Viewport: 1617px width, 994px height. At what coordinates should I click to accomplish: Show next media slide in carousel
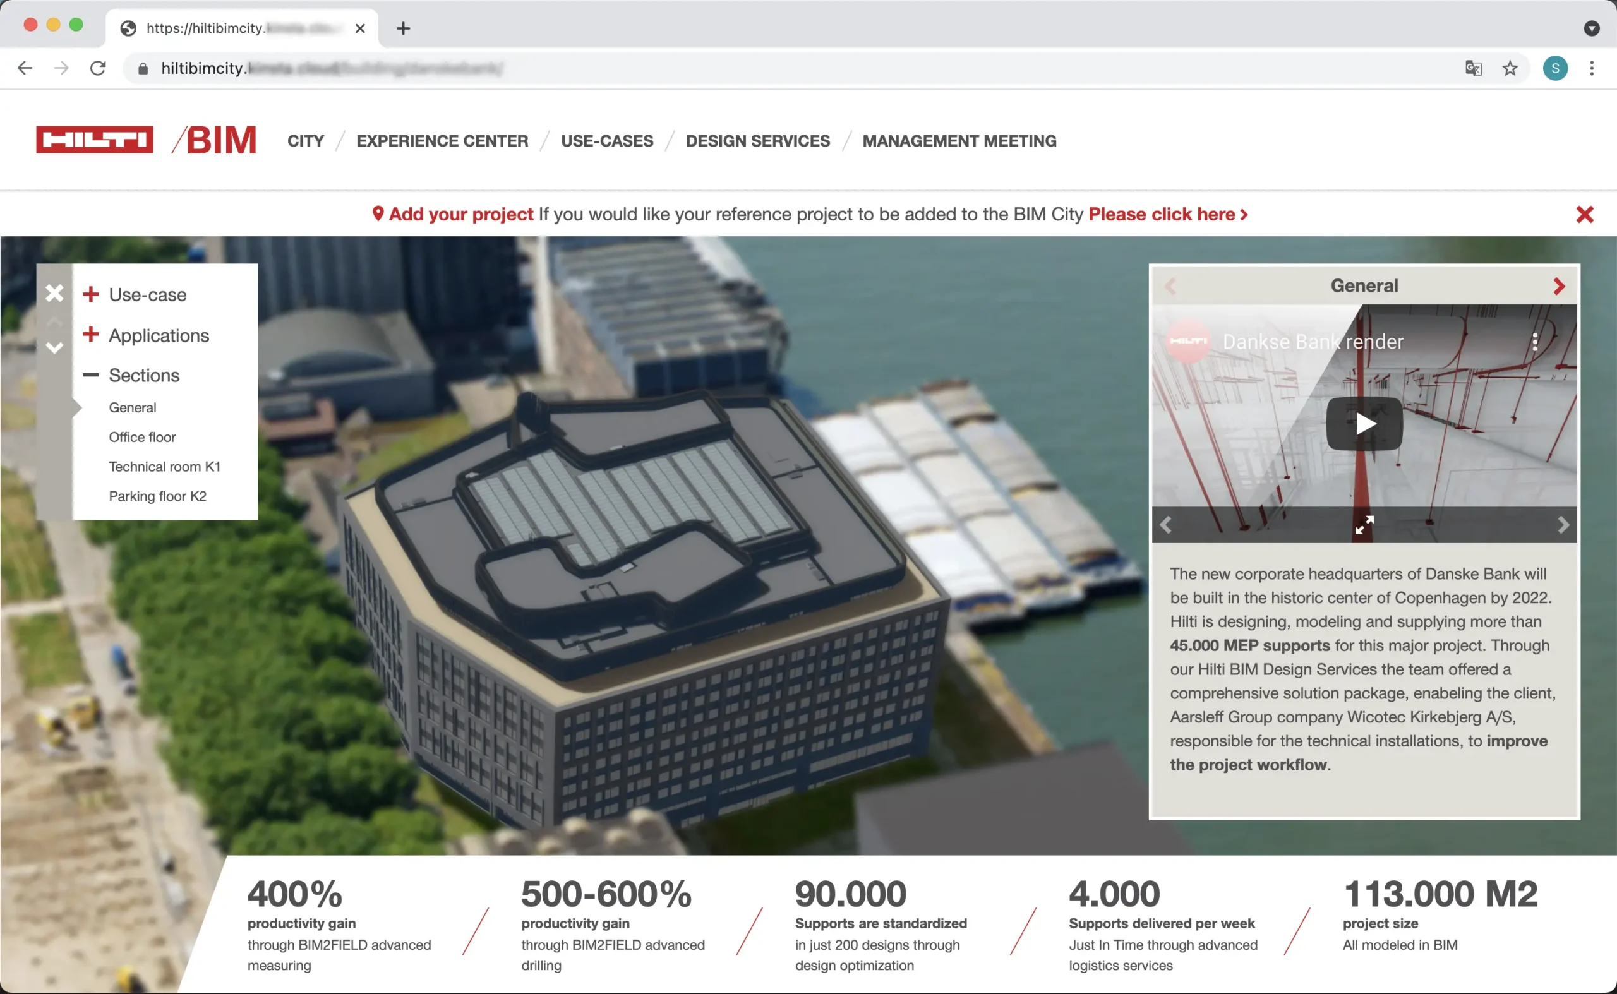click(x=1563, y=525)
